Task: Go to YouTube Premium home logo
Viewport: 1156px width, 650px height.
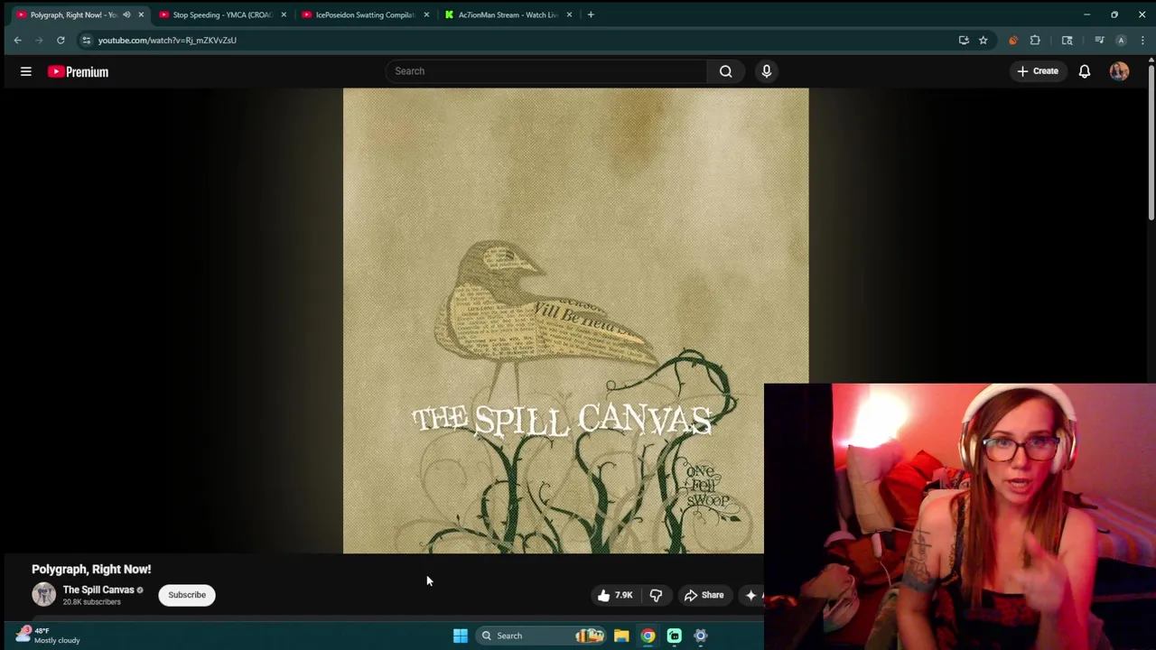Action: (78, 71)
